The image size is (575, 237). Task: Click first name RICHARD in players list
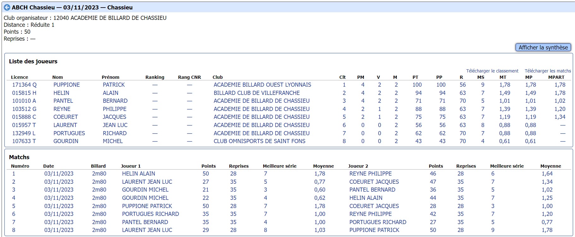click(x=115, y=133)
